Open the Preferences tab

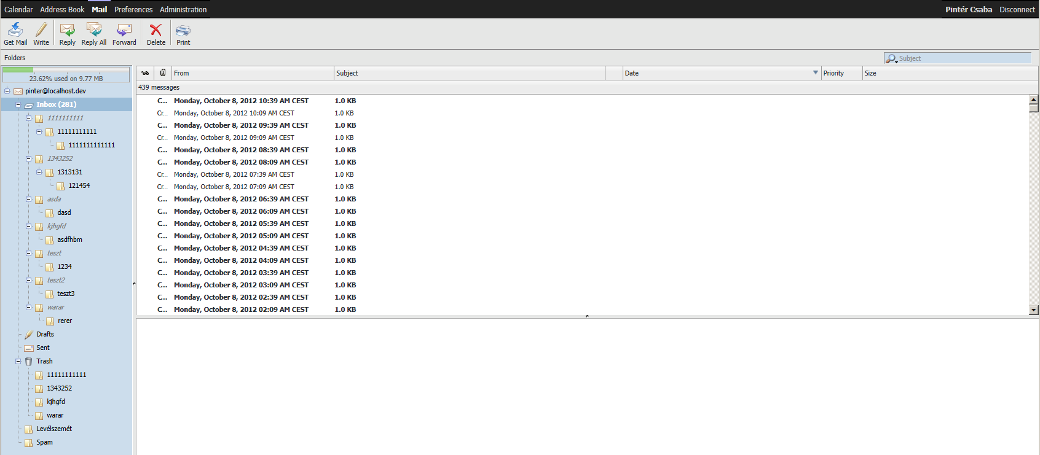click(133, 9)
